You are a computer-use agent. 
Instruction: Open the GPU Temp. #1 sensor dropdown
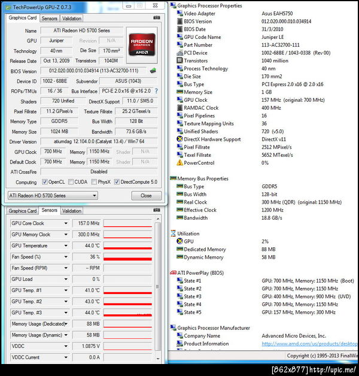tap(66, 290)
